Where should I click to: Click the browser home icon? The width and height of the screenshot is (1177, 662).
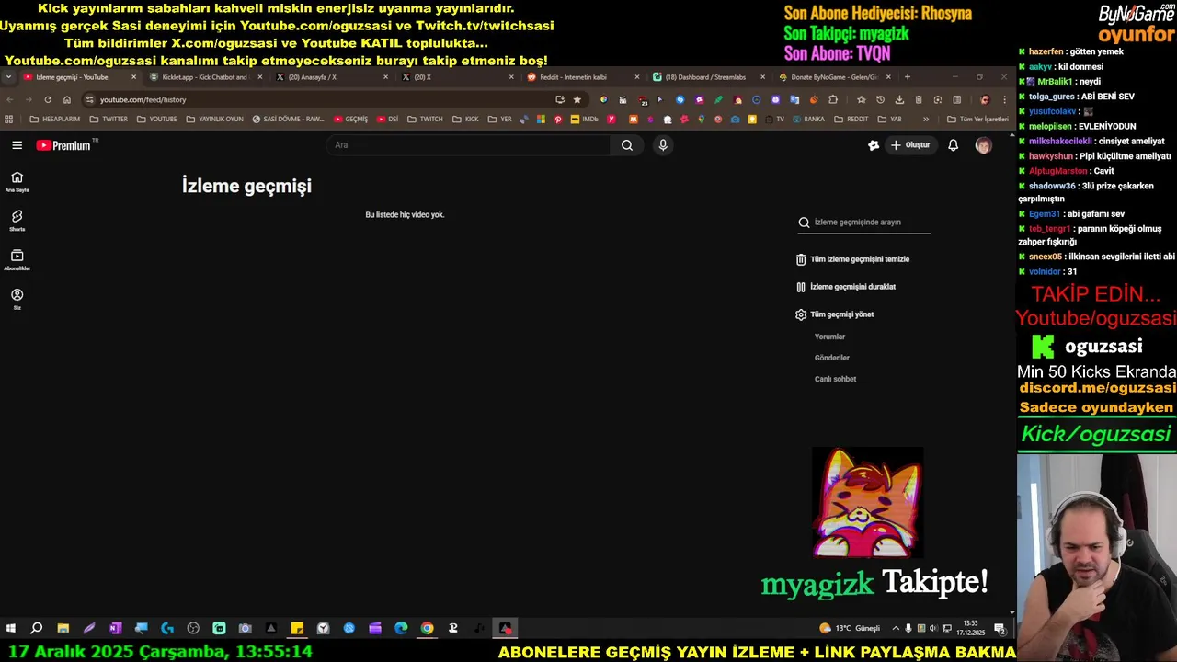[67, 99]
